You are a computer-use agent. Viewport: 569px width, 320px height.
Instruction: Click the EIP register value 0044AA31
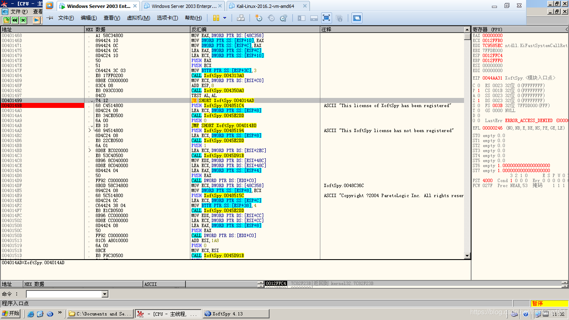point(492,78)
